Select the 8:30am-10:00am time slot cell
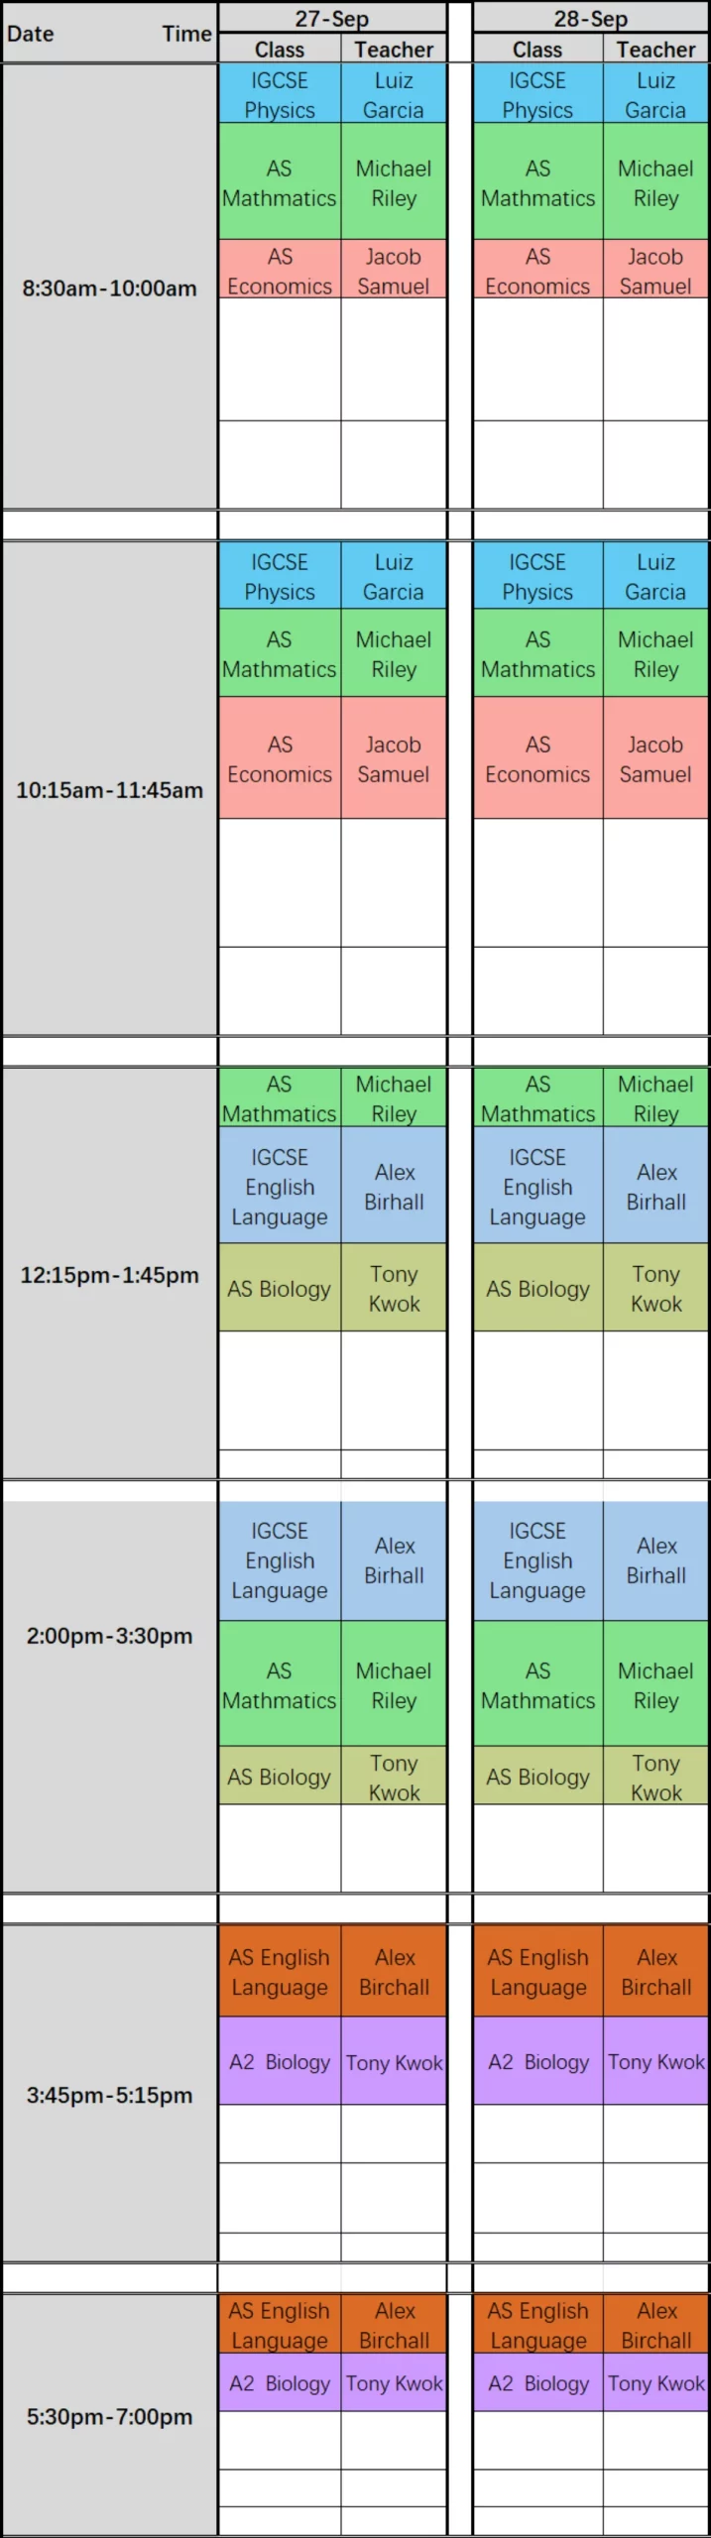 click(109, 288)
